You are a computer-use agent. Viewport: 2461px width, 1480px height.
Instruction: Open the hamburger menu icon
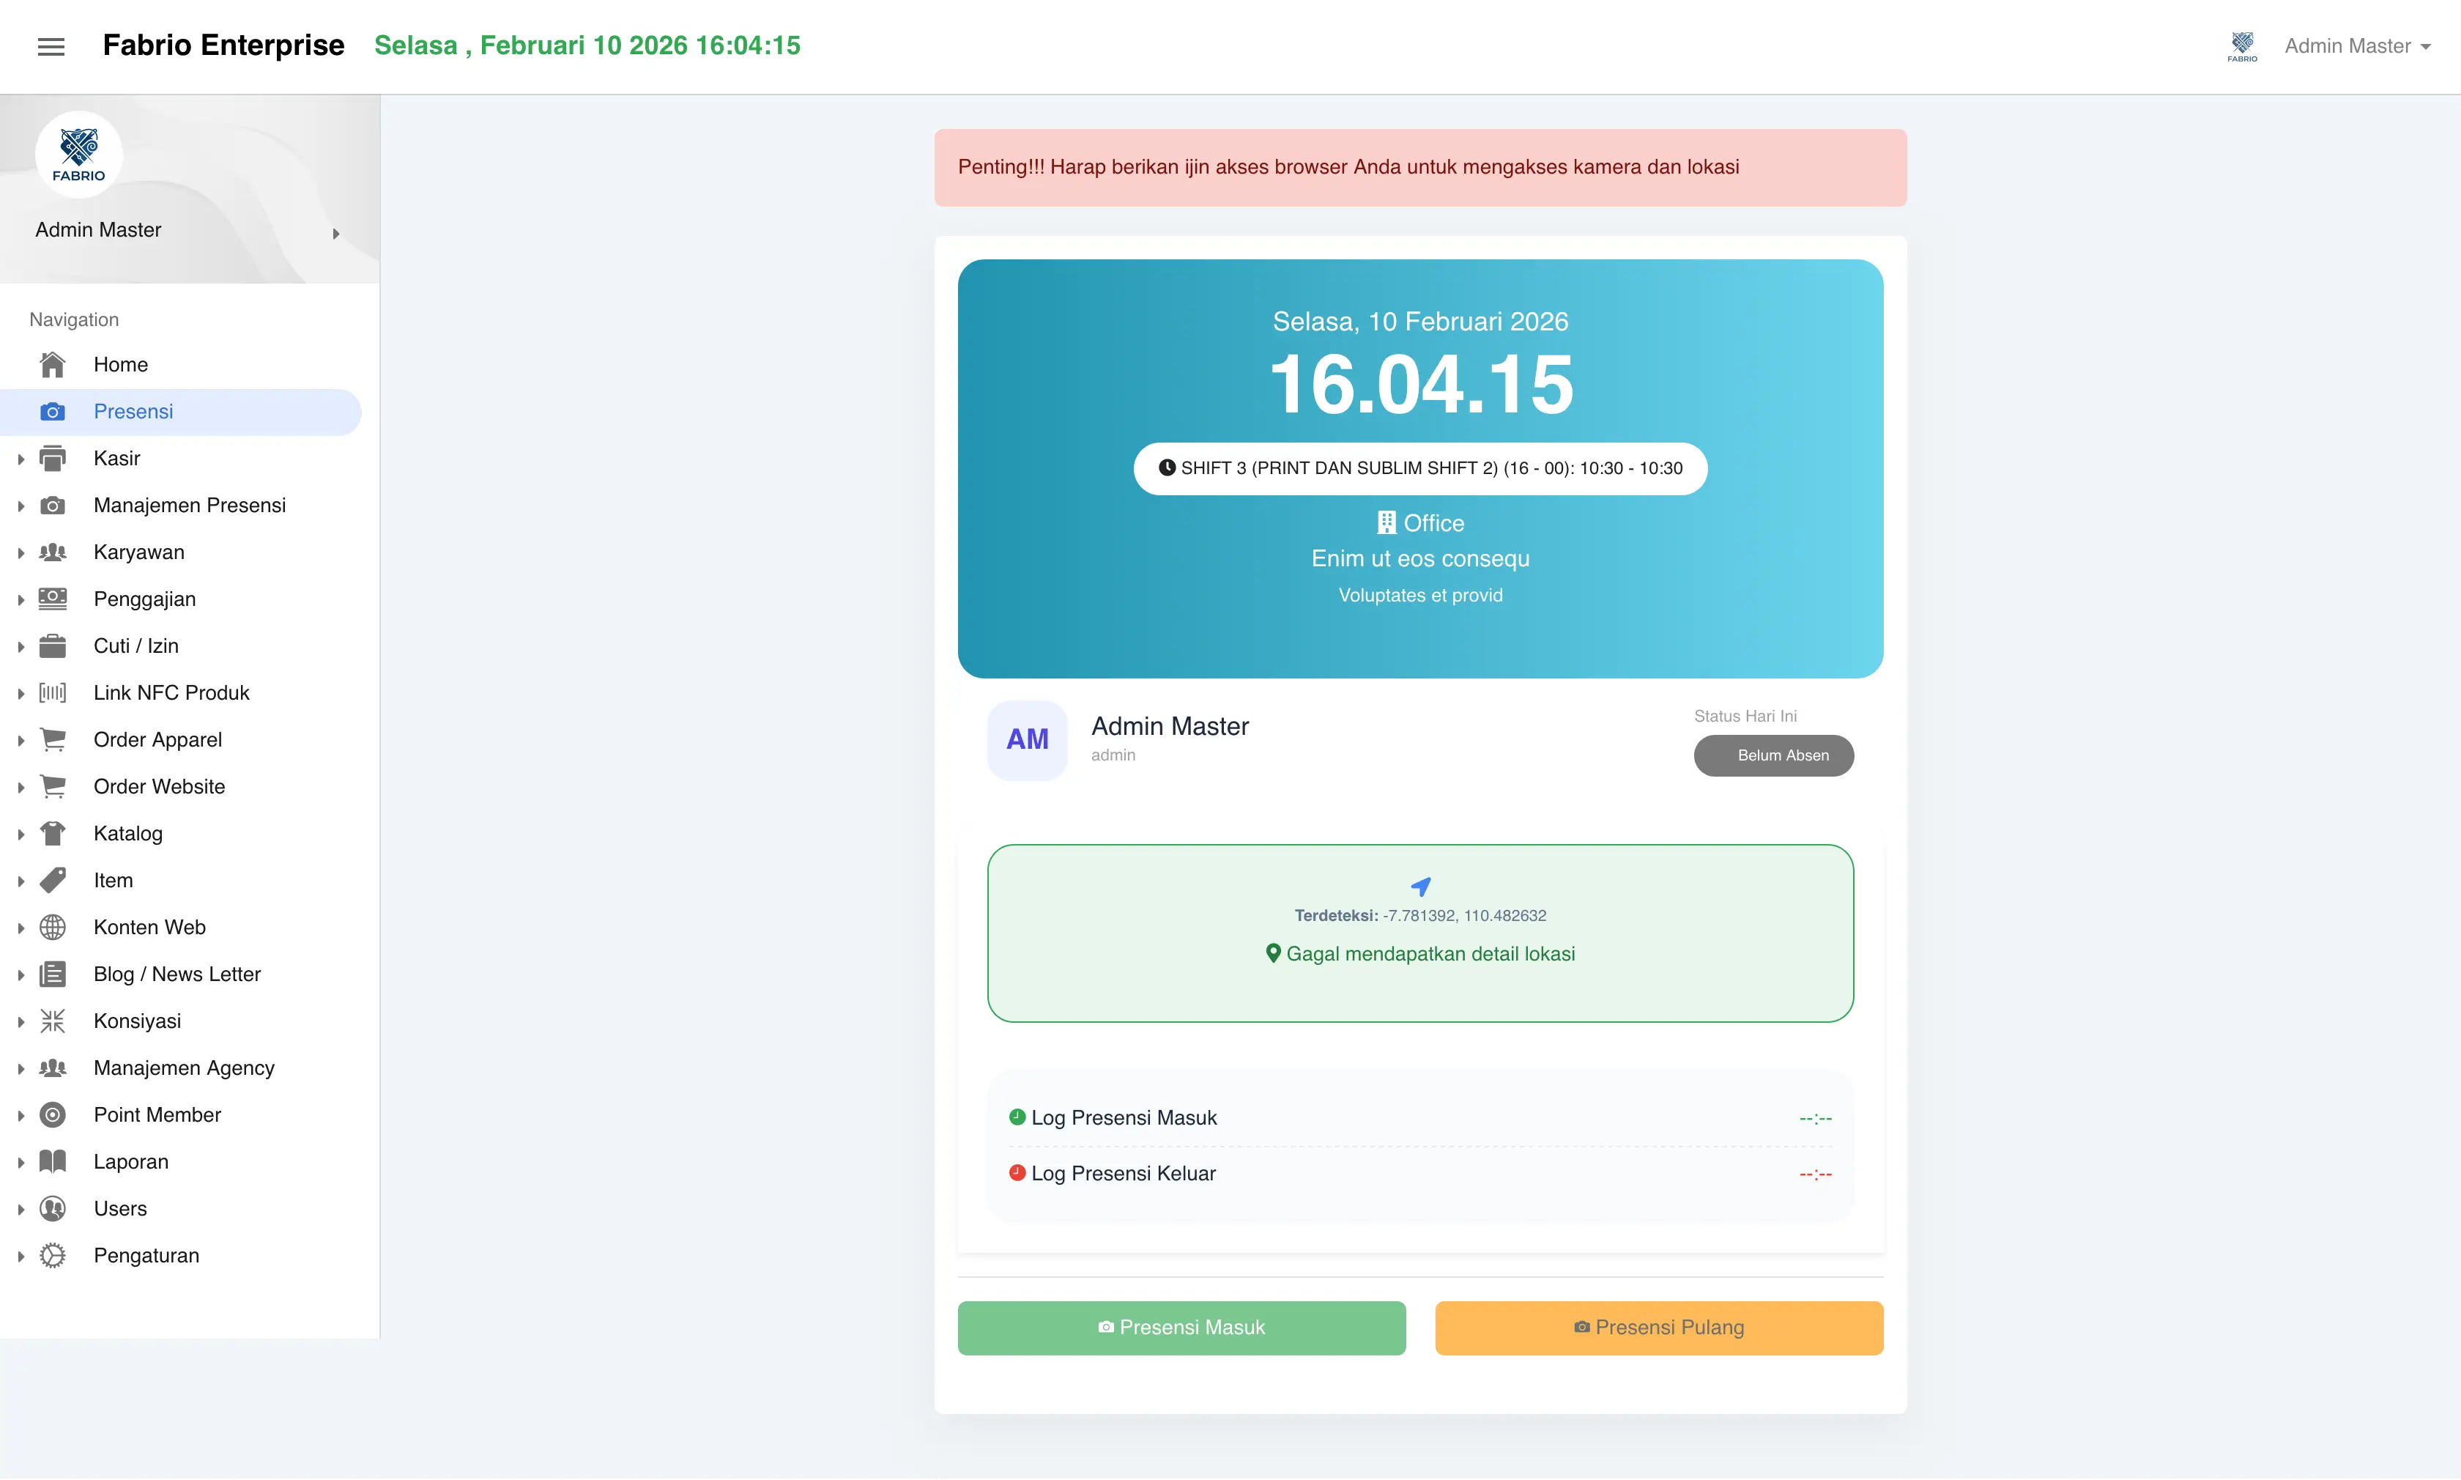[x=51, y=46]
